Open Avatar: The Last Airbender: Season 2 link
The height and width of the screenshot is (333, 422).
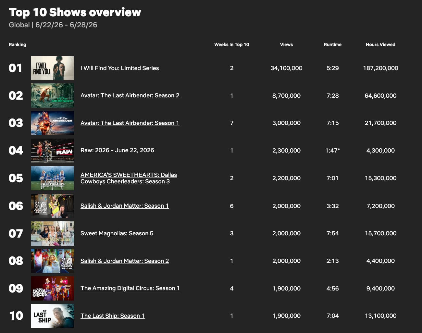click(x=130, y=95)
